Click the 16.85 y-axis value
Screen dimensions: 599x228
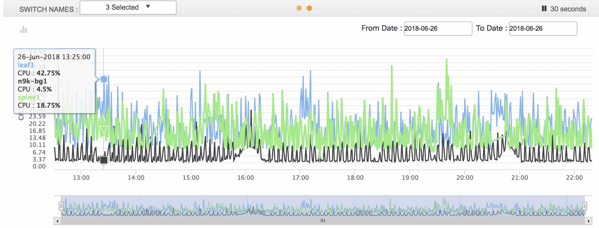pyautogui.click(x=37, y=131)
